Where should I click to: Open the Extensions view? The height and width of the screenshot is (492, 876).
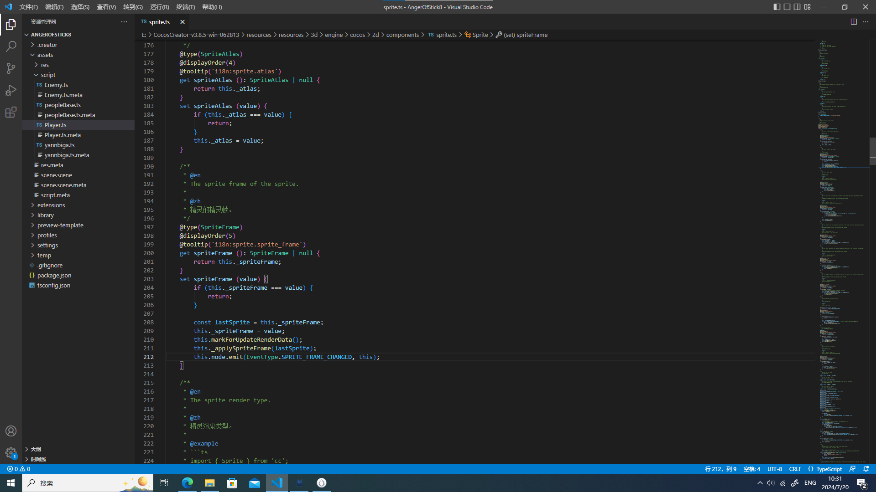click(x=11, y=112)
